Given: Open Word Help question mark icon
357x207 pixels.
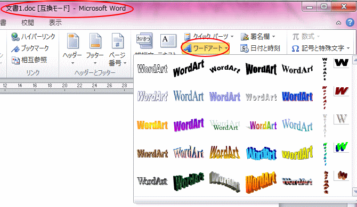Looking at the screenshot, I should [350, 22].
